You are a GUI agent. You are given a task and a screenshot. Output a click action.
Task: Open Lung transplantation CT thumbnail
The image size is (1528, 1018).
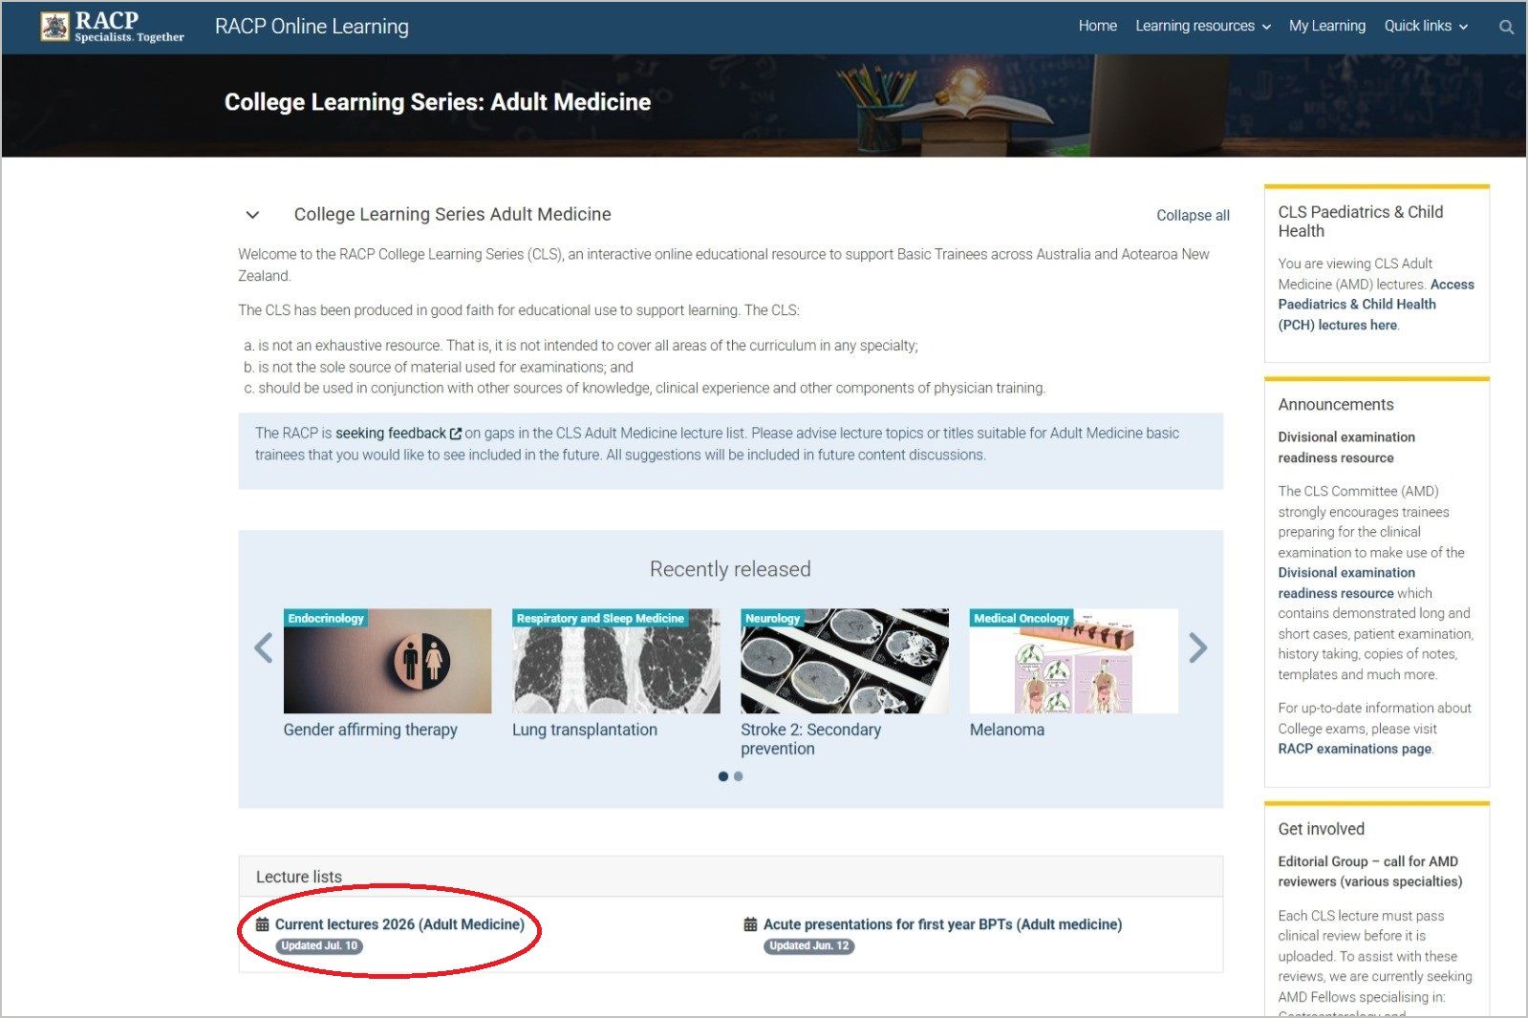pos(616,661)
